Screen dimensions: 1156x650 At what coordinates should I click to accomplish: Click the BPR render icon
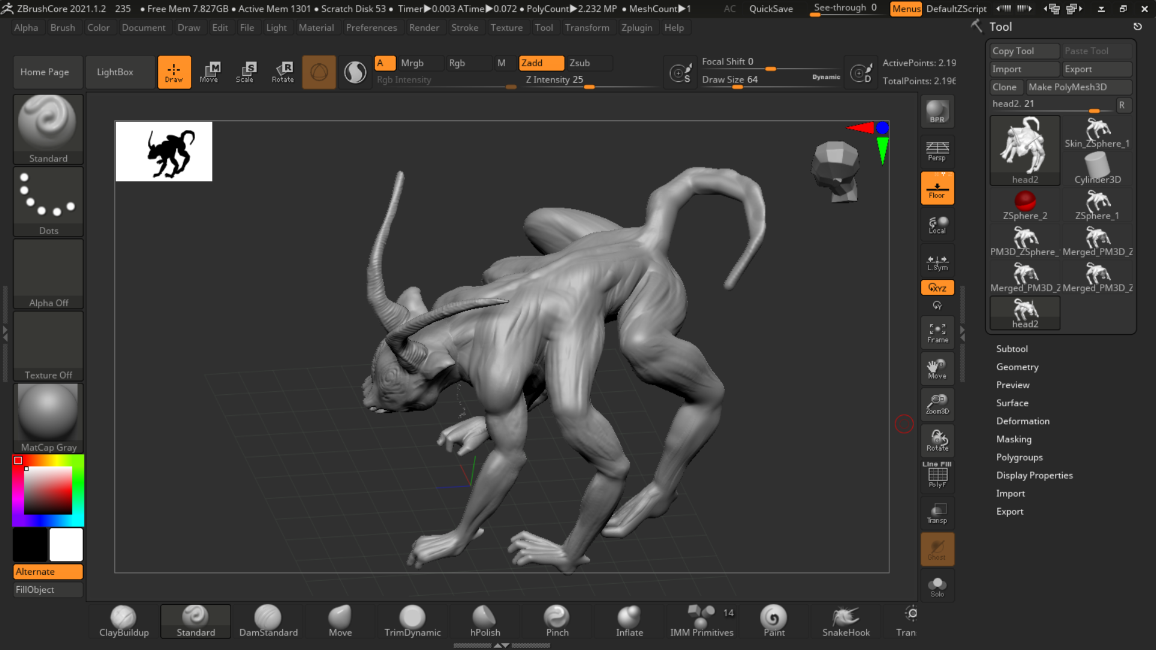937,111
